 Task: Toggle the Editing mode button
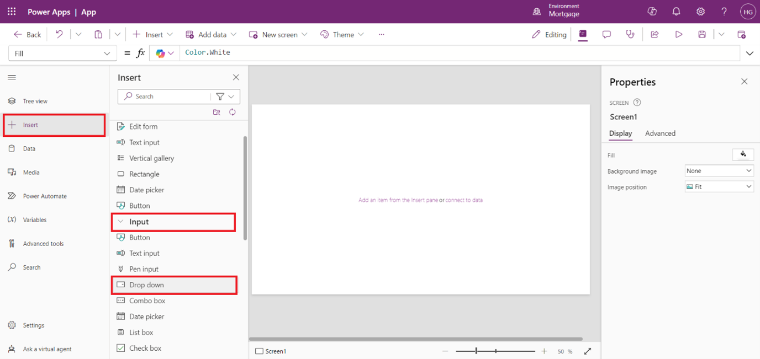tap(549, 34)
